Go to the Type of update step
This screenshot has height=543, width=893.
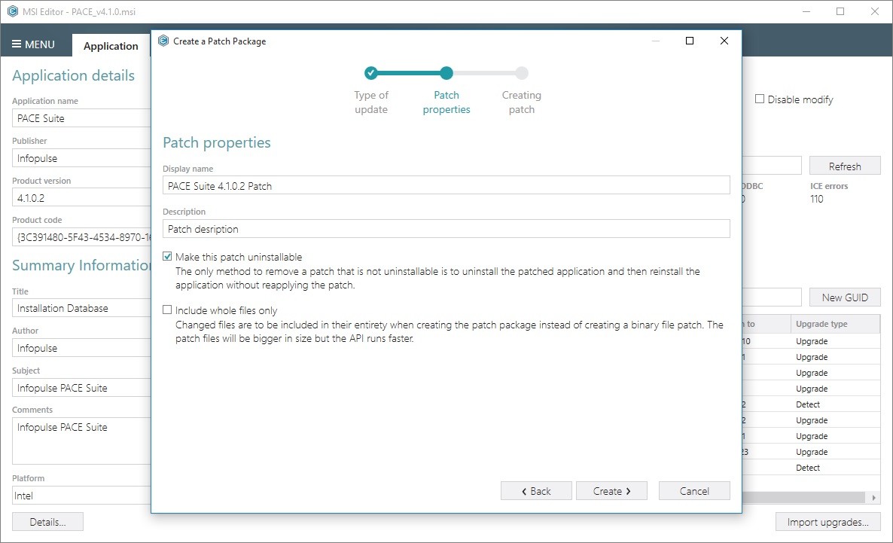coord(370,73)
